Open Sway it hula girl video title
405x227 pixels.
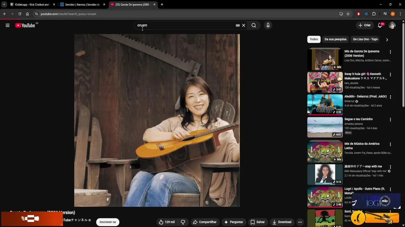point(365,76)
